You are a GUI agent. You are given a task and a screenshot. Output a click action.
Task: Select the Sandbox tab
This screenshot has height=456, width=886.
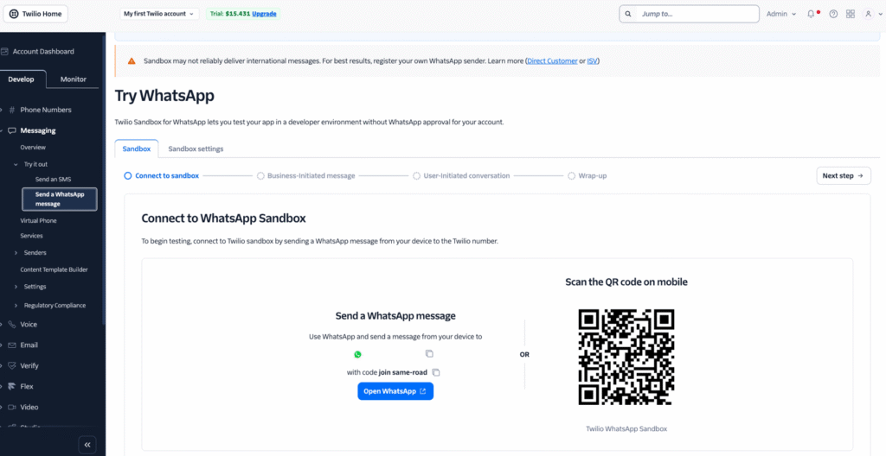click(x=136, y=149)
